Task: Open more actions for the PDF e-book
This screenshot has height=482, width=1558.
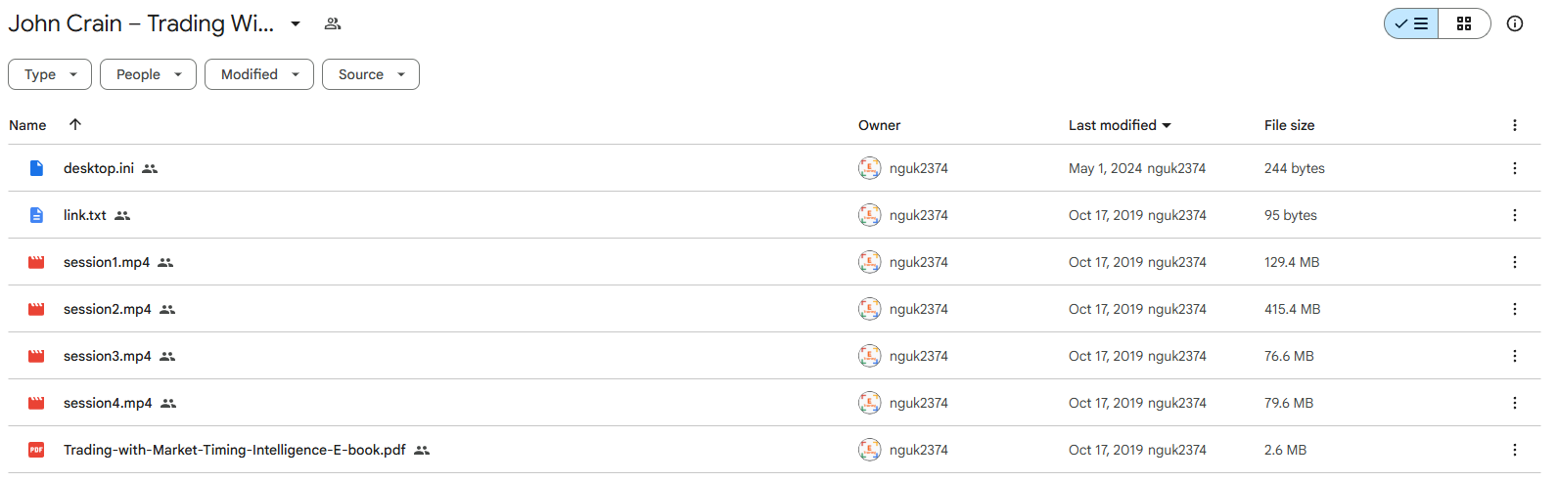Action: (1515, 450)
